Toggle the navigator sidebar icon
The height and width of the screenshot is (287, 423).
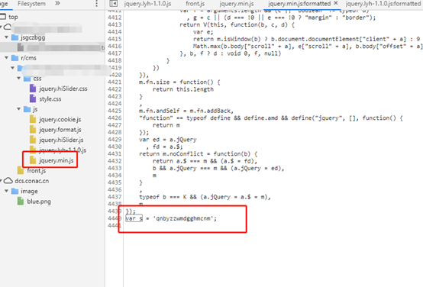click(x=114, y=4)
